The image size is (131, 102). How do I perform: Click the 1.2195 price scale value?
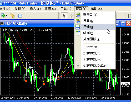[x=126, y=69]
